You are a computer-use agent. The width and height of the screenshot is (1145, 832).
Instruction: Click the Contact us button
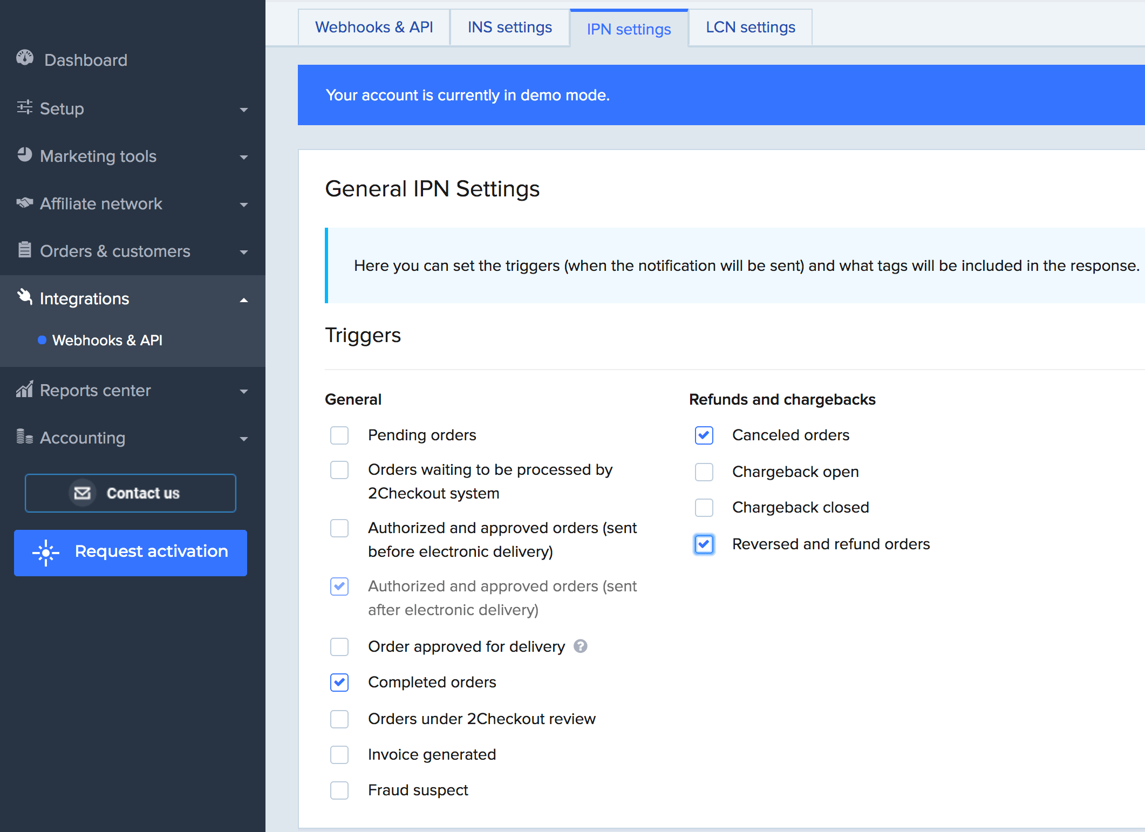click(130, 493)
